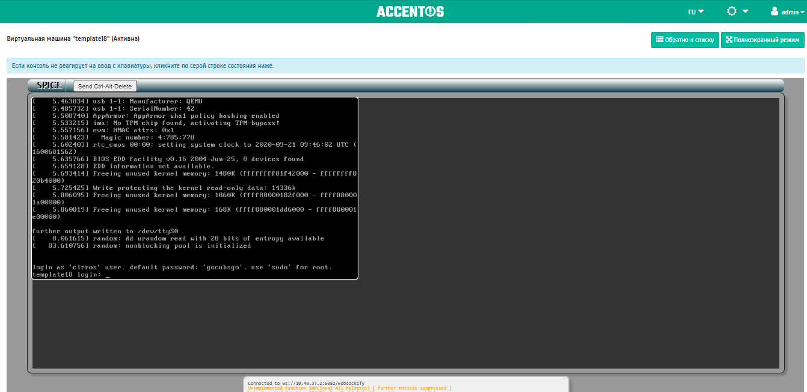The image size is (807, 392).
Task: Click the 'login as cirros user' line
Action: (182, 268)
